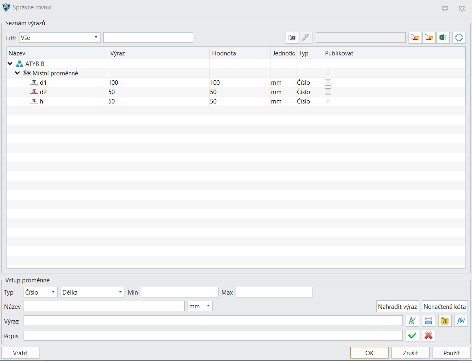Screen dimensions: 472x361
Task: Check the Publikovat box in row d2
Action: click(328, 92)
